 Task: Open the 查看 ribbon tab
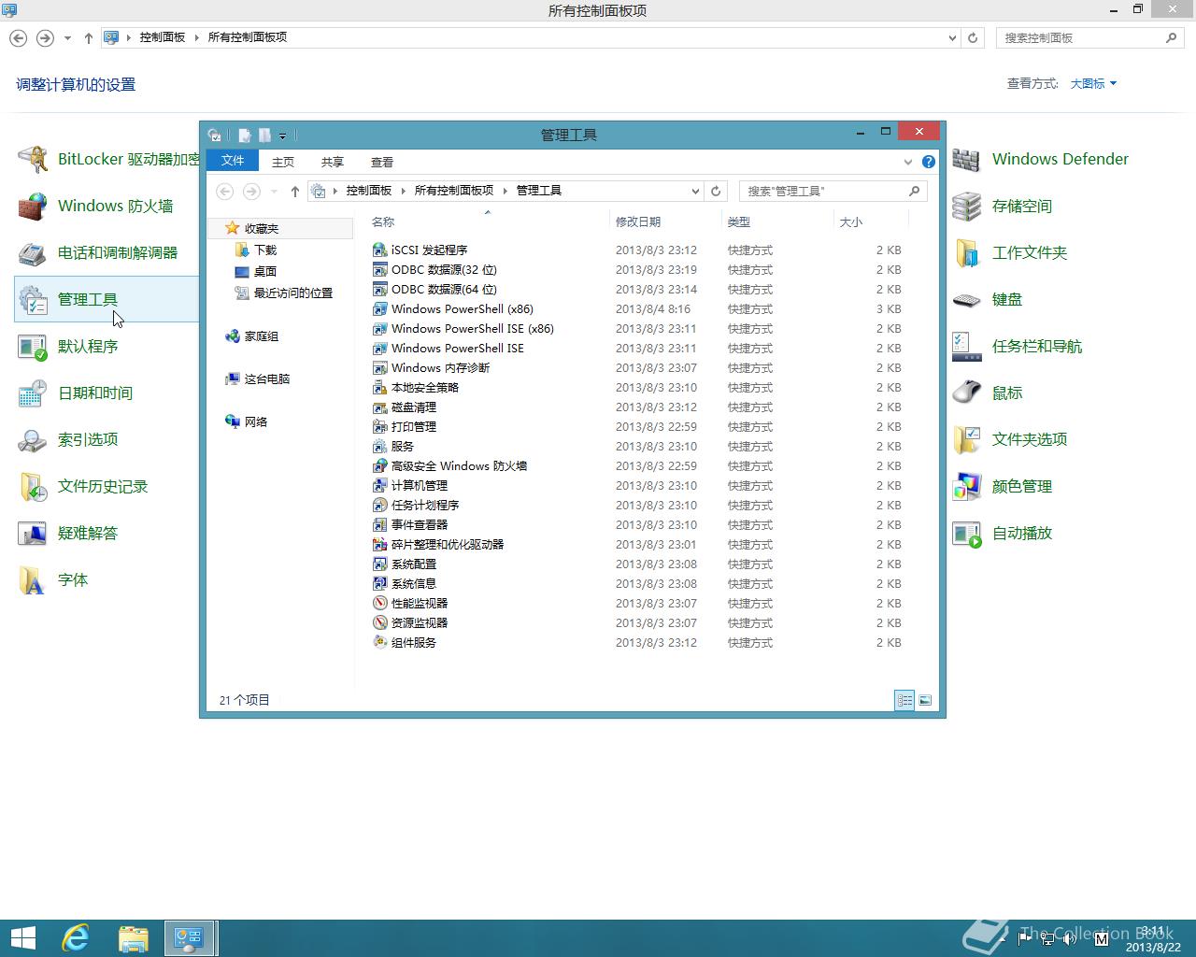[x=382, y=162]
